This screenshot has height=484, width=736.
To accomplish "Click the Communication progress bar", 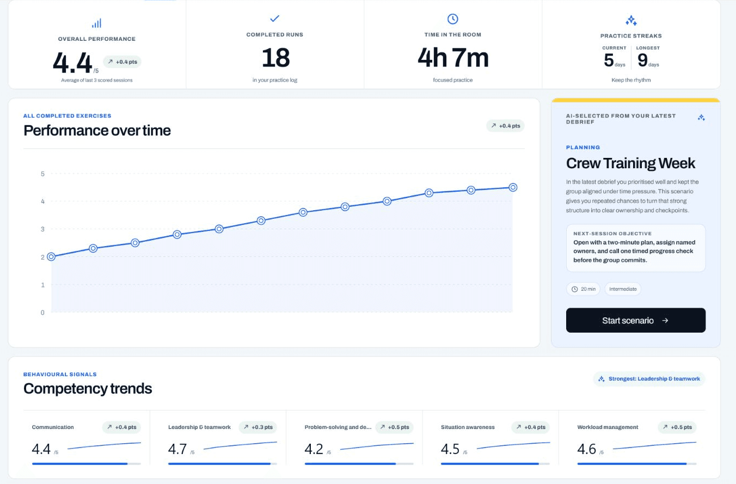I will click(87, 464).
